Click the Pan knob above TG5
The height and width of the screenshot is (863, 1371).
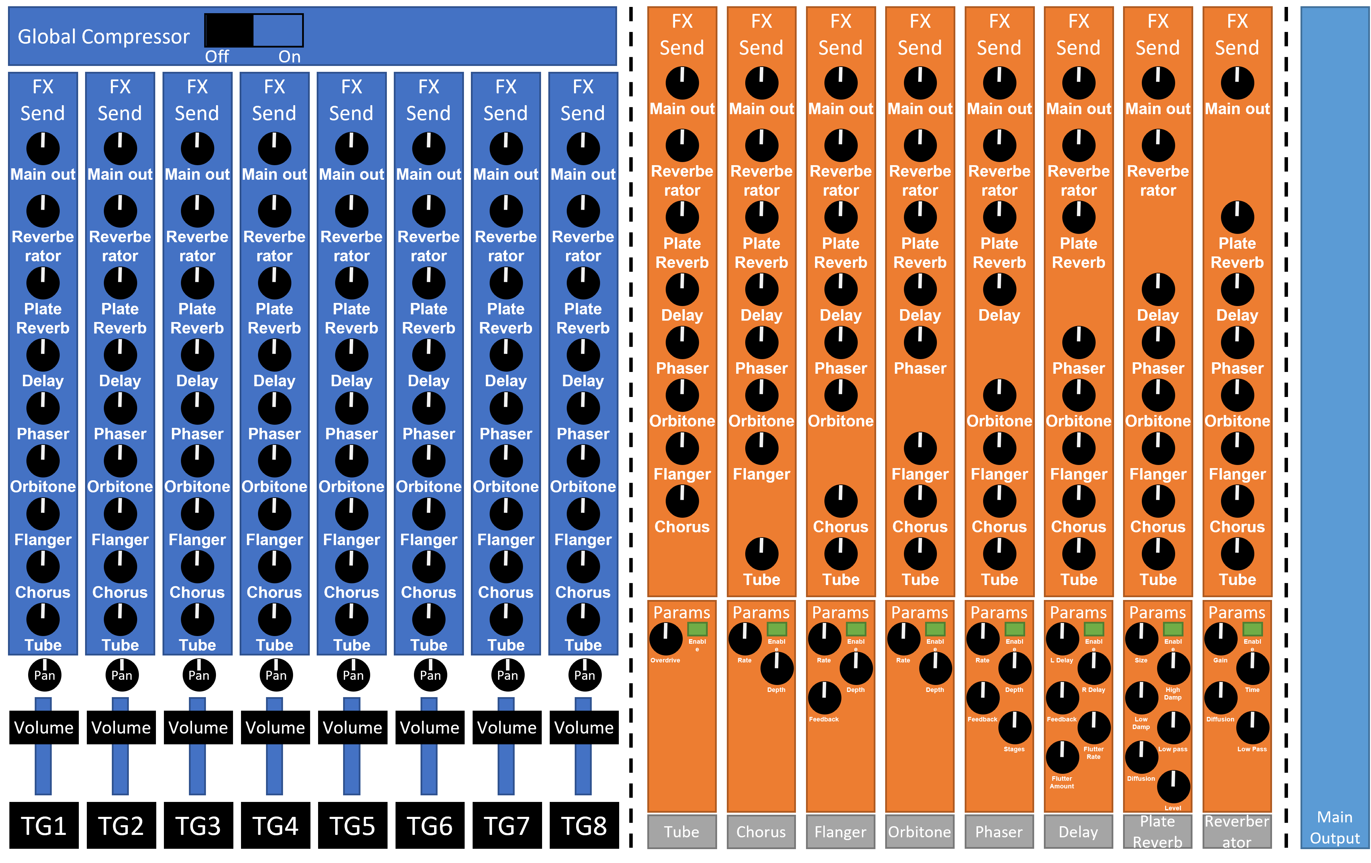pos(353,675)
